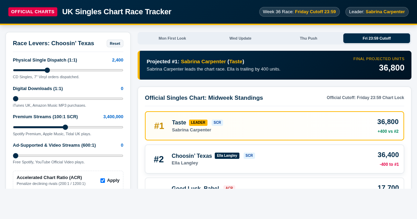Open the #1 Taste chart card
The image size is (417, 219).
coord(275,126)
